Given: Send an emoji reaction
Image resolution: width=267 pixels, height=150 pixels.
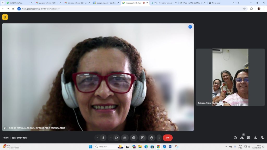Looking at the screenshot, I should [x=134, y=138].
